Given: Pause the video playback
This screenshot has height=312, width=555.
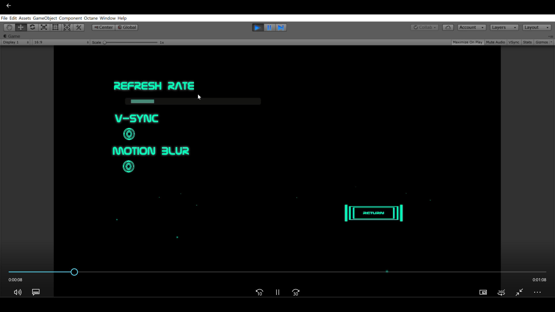Looking at the screenshot, I should pos(277,292).
